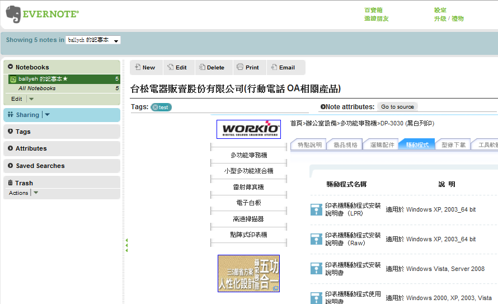Screen dimensions: 498x304
Task: Click 雷射傳真機 menu item
Action: pos(248,187)
